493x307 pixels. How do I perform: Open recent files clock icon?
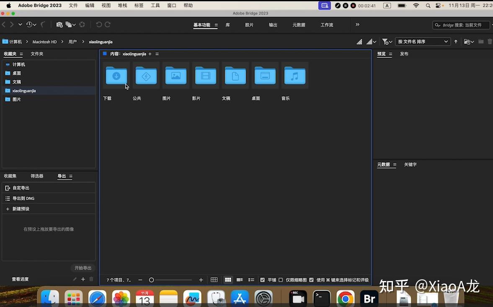tap(29, 24)
